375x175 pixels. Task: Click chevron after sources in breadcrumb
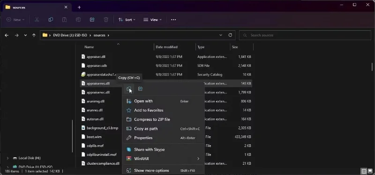pos(108,35)
